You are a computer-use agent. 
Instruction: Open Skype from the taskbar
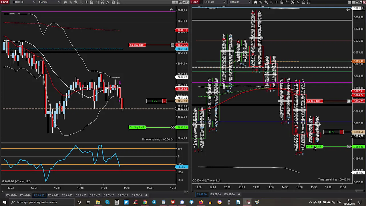coord(107,202)
